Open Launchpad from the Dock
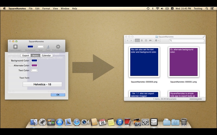Image resolution: width=217 pixels, height=135 pixels. [x=42, y=122]
